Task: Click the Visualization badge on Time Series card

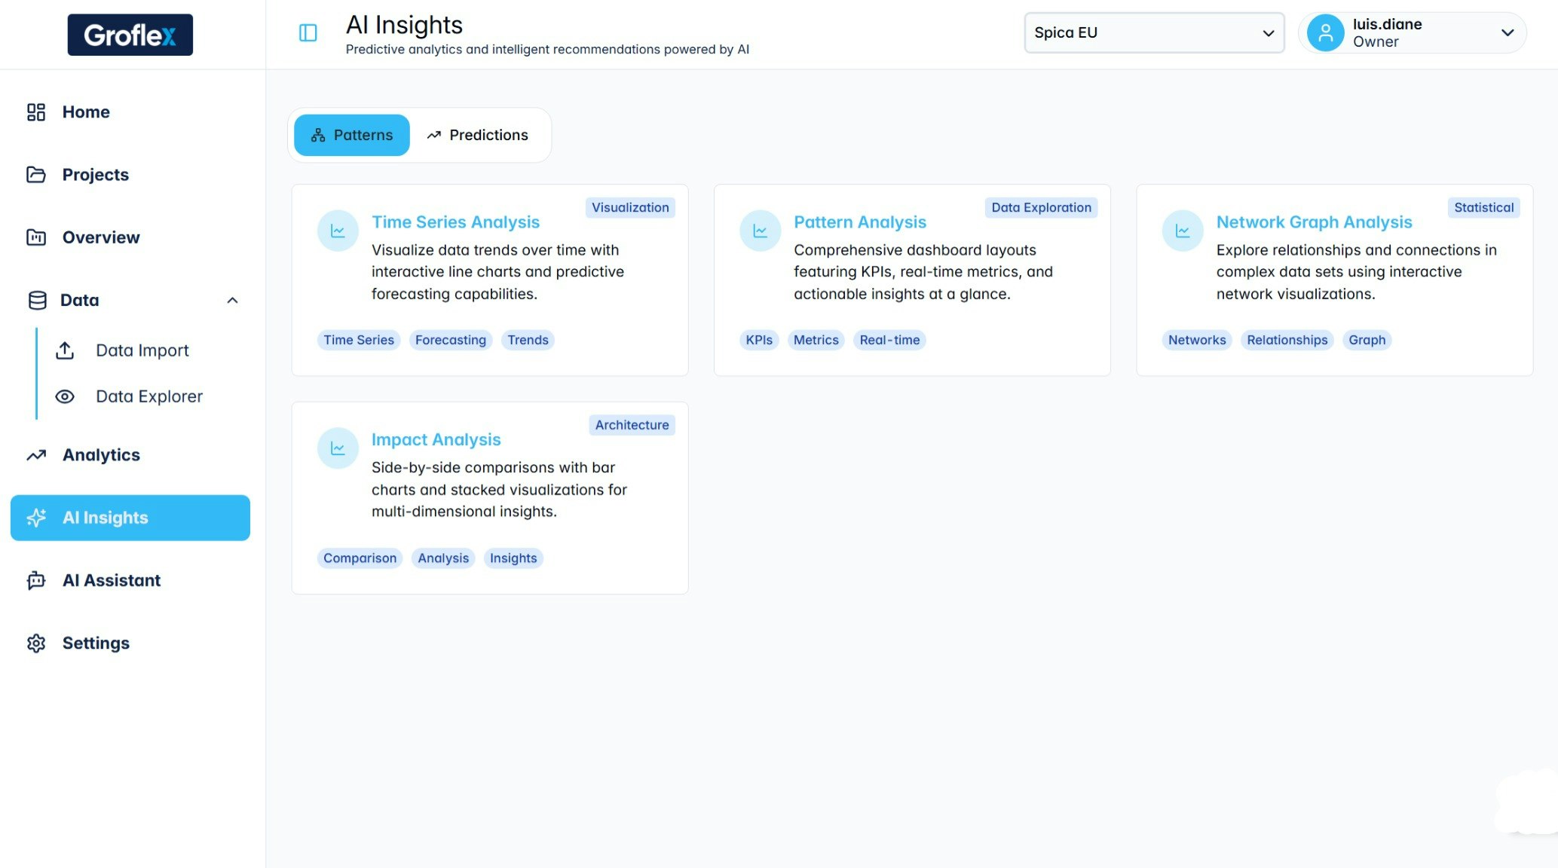Action: (630, 207)
